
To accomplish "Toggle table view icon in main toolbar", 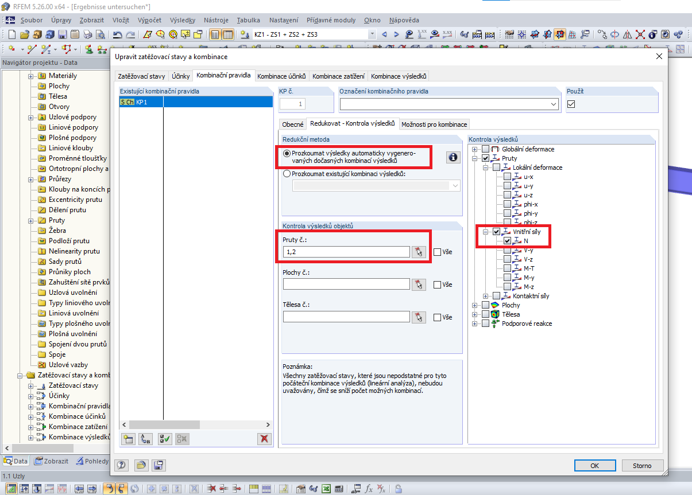I will (228, 34).
